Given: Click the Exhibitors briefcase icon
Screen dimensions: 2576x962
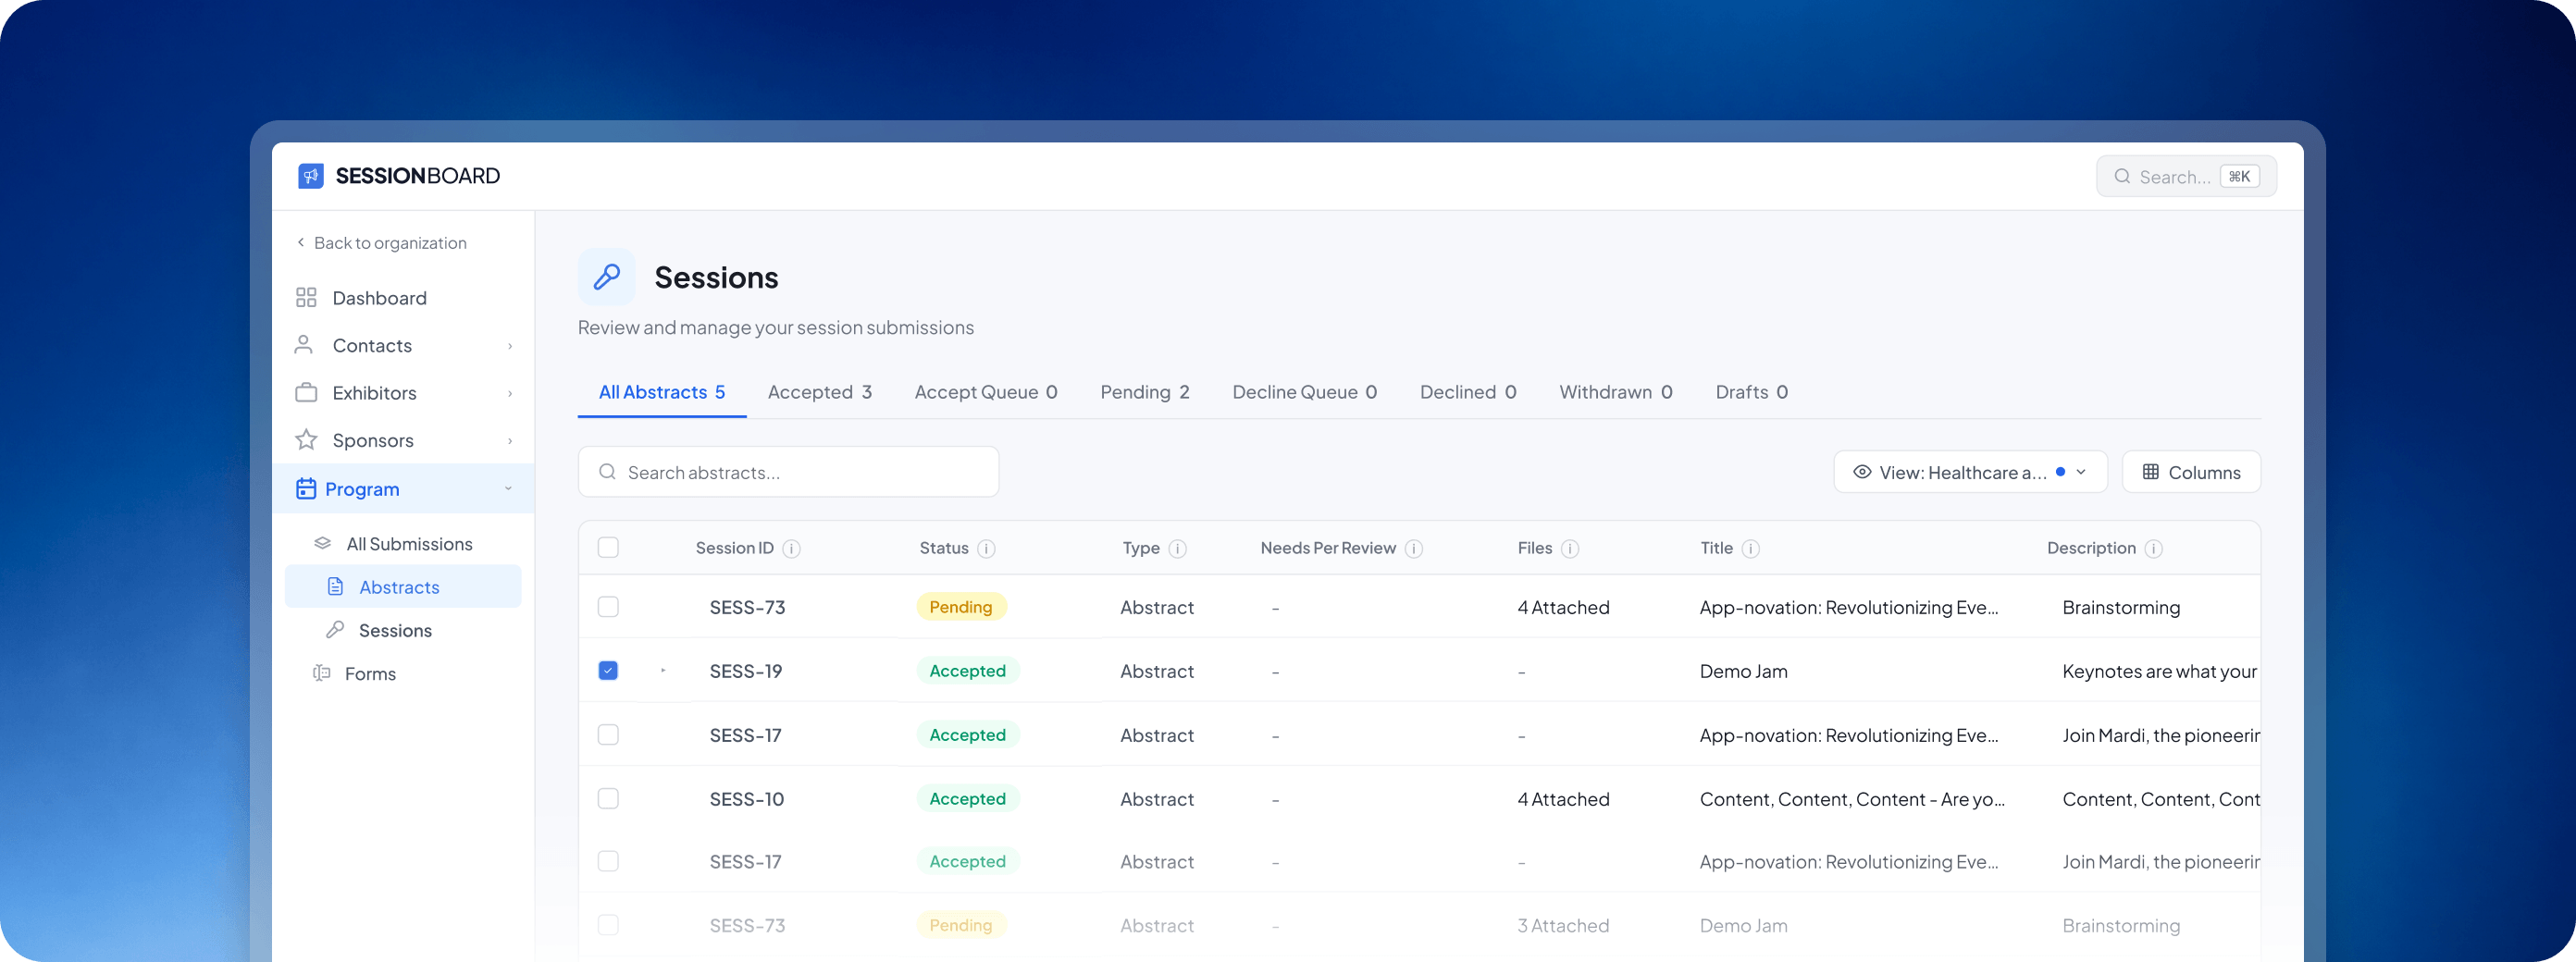Looking at the screenshot, I should pos(306,392).
